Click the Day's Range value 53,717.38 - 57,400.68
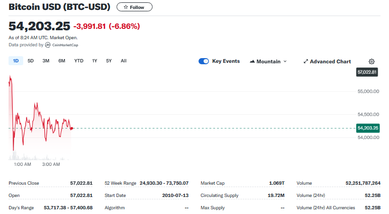 click(68, 207)
